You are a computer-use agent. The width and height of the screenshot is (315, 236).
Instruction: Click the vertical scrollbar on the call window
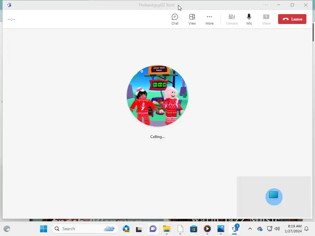click(313, 32)
